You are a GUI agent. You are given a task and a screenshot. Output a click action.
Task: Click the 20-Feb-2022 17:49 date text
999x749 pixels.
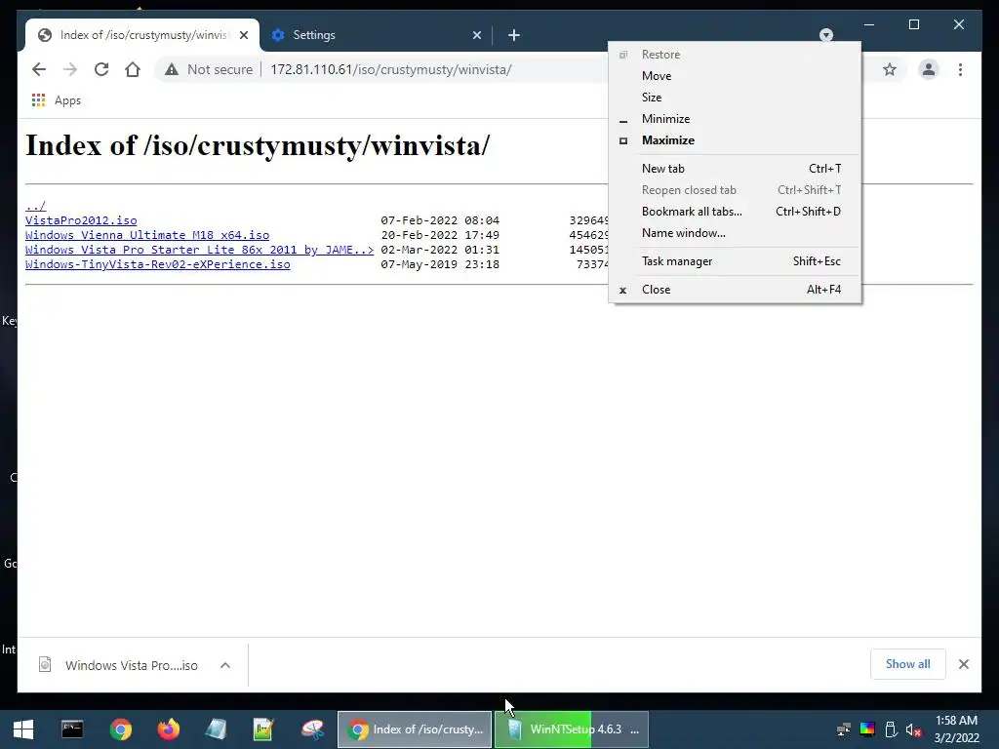tap(440, 235)
